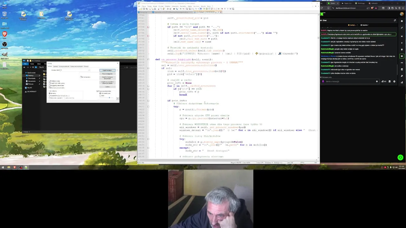Click Back arrow in File Explorer window
Image resolution: width=406 pixels, height=228 pixels.
[24, 67]
